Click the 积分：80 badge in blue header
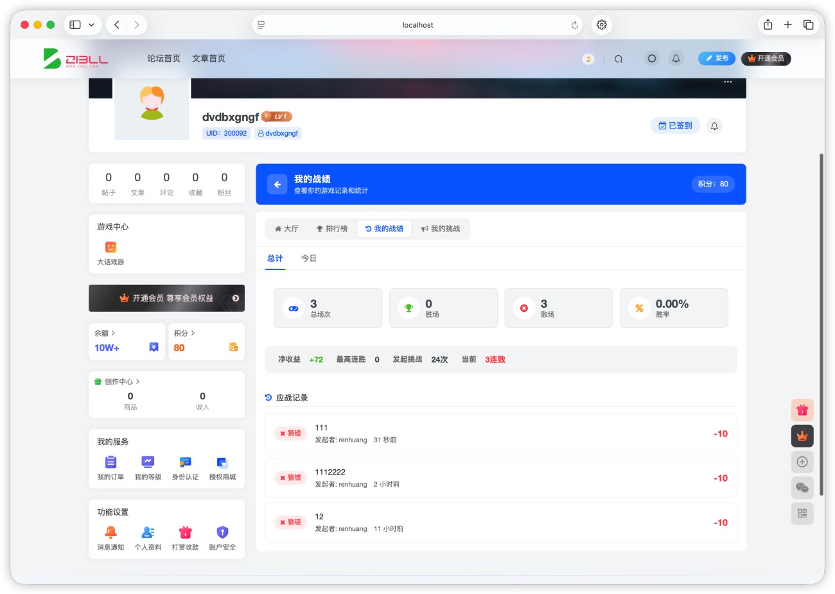This screenshot has height=594, width=835. (x=713, y=184)
